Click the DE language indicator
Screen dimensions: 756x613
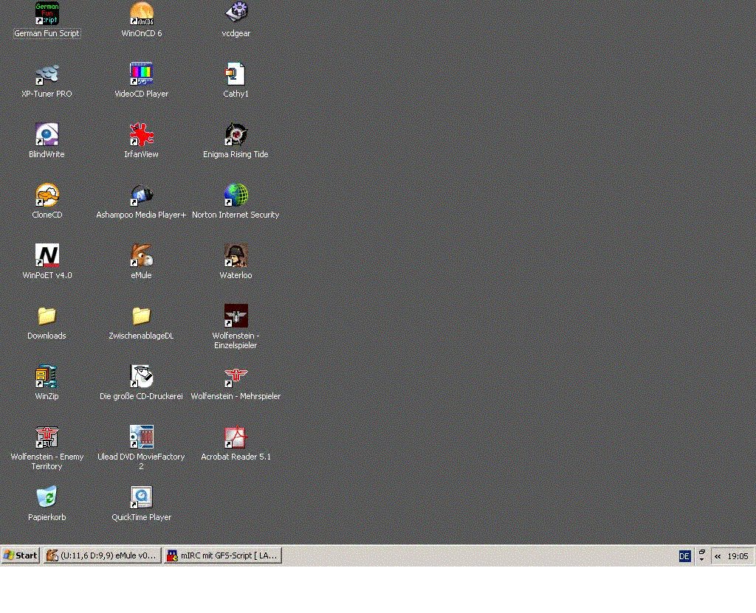tap(684, 556)
